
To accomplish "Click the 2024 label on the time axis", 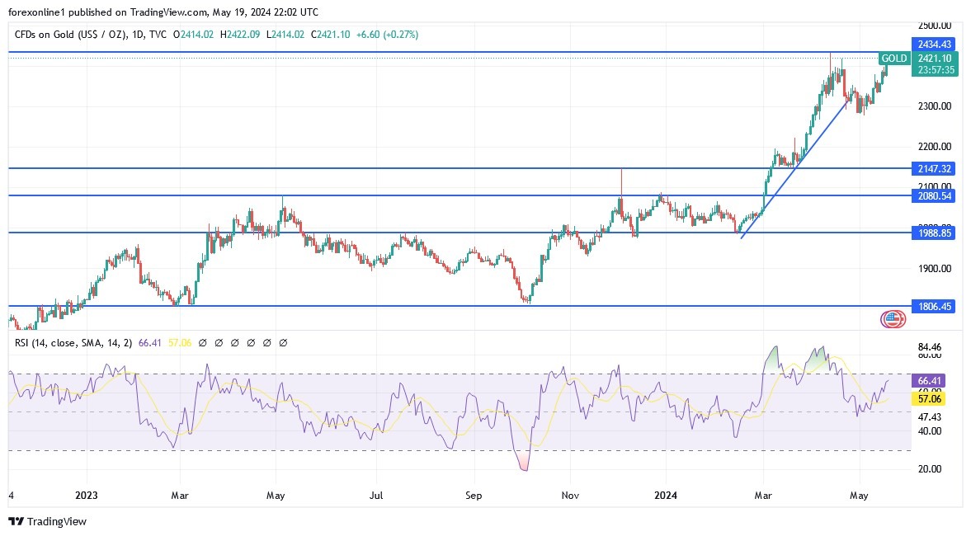I will (665, 496).
